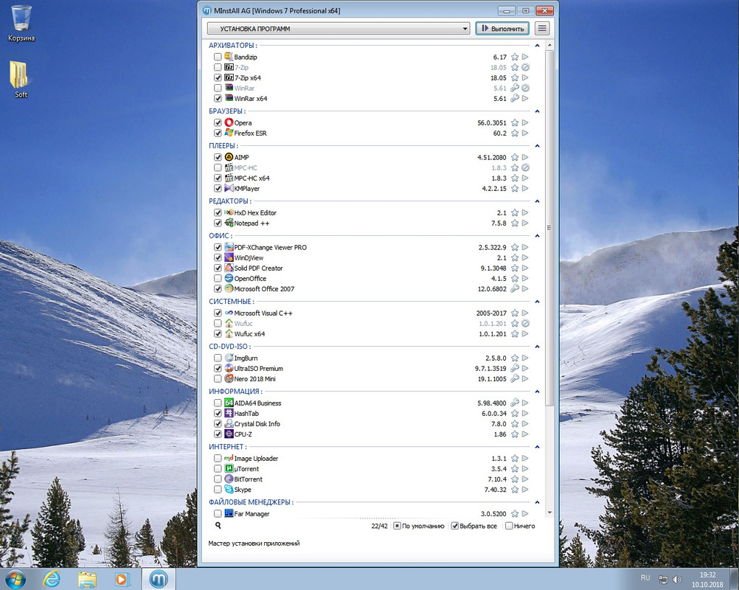Click the star icon in Bandizip row
The height and width of the screenshot is (590, 739).
click(515, 57)
